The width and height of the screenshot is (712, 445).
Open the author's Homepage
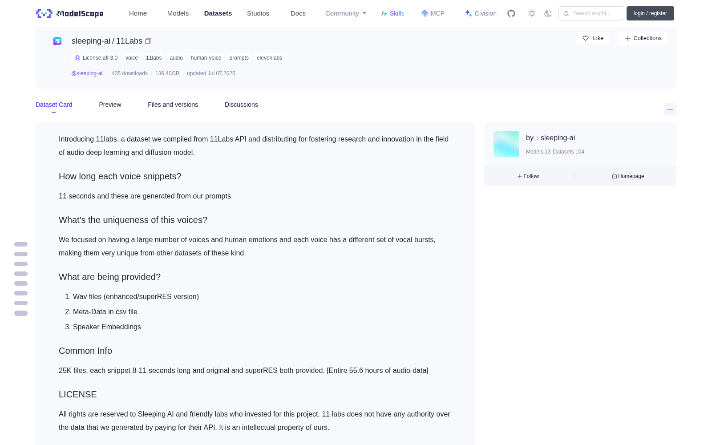628,176
